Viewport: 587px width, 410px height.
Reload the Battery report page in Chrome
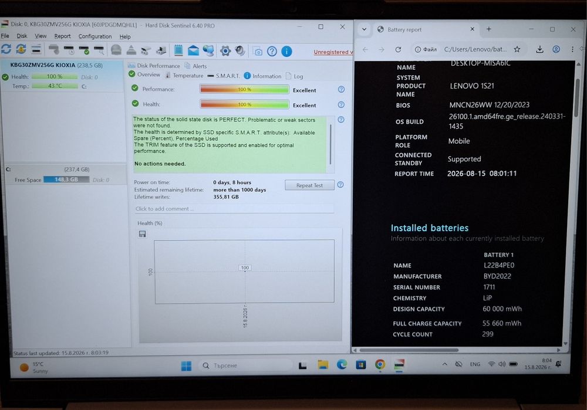tap(399, 49)
